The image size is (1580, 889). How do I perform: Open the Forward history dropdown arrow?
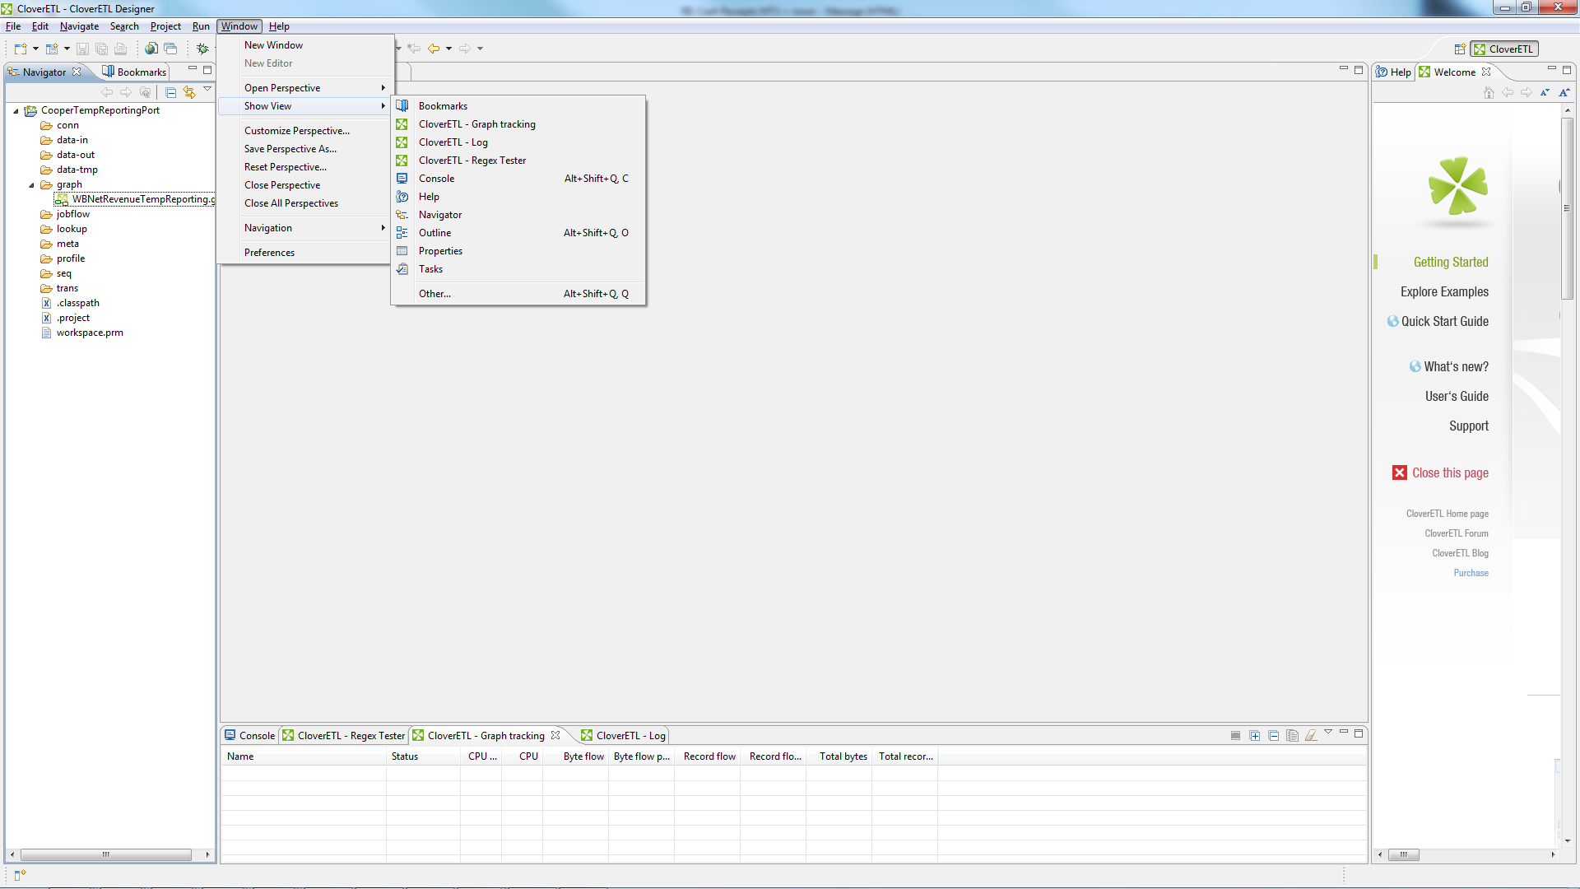point(480,49)
